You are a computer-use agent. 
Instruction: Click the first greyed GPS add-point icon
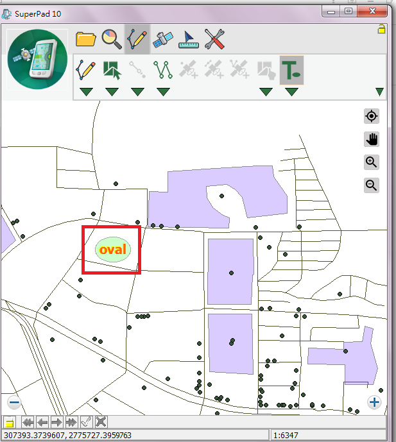(189, 69)
